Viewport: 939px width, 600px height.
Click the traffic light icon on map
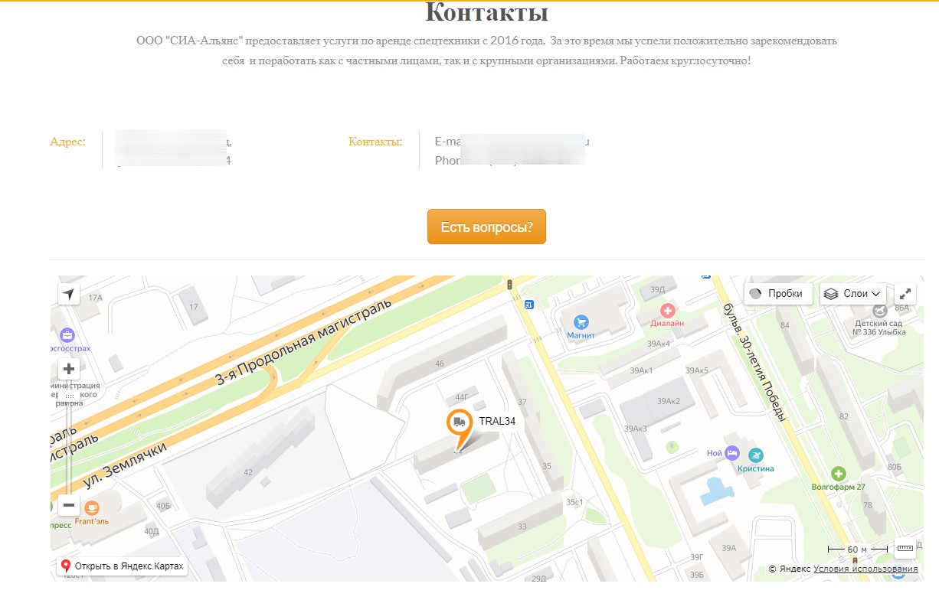coord(509,285)
